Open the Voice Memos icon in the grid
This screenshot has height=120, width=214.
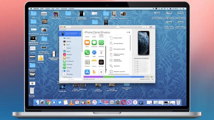[101, 62]
